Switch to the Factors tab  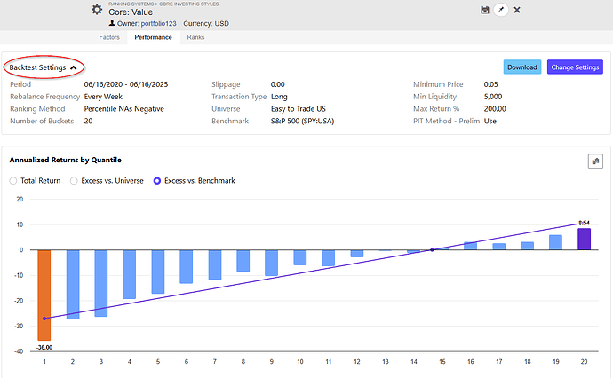pyautogui.click(x=109, y=37)
